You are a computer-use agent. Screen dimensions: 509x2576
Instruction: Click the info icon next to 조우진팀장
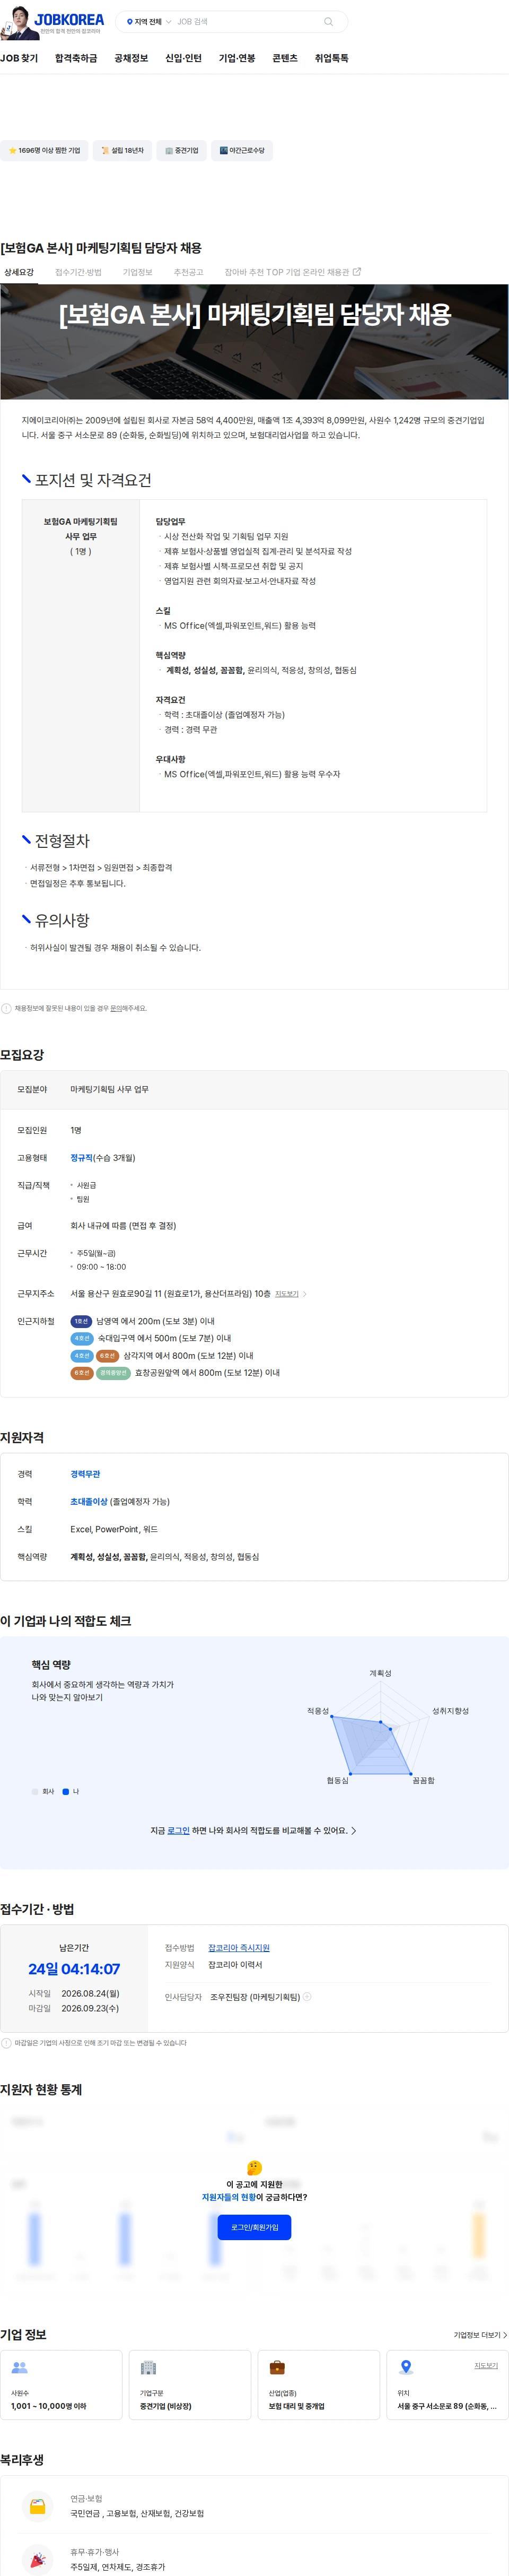click(x=307, y=1997)
